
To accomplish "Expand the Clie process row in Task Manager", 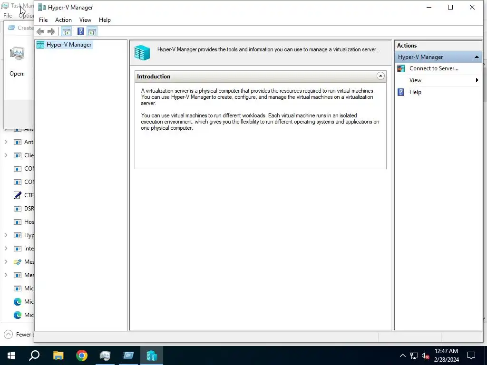I will 6,155.
